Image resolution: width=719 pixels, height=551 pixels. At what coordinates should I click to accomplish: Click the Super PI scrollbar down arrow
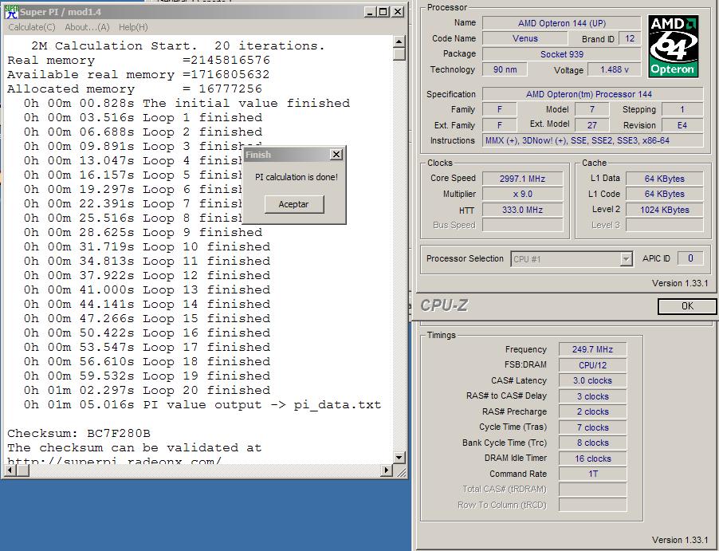(399, 458)
